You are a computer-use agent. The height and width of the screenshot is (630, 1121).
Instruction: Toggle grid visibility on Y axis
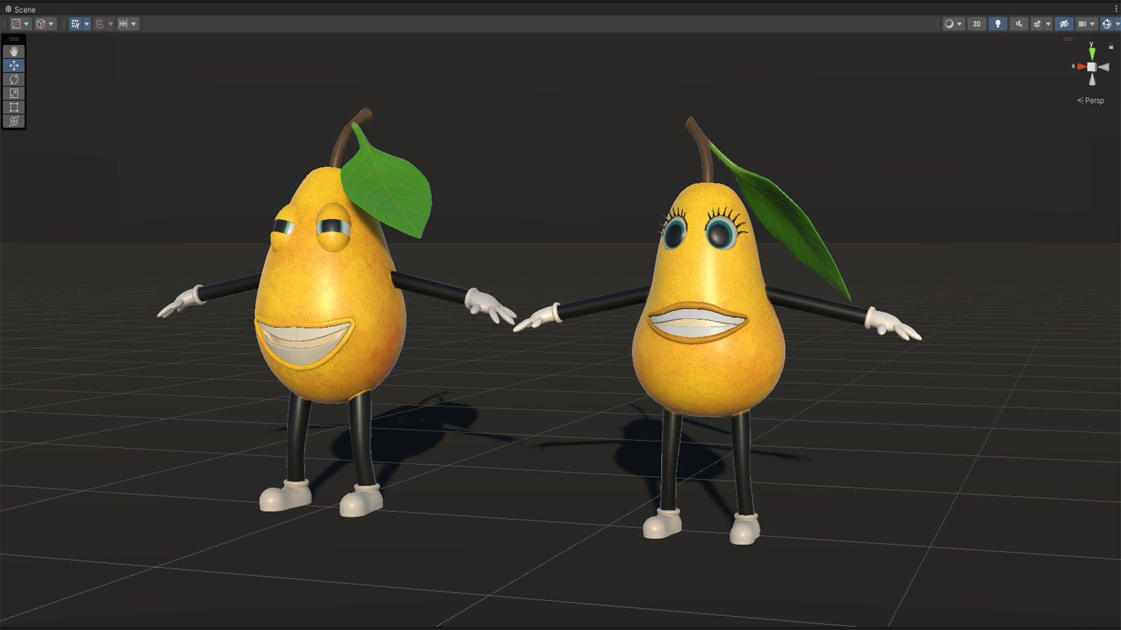75,24
